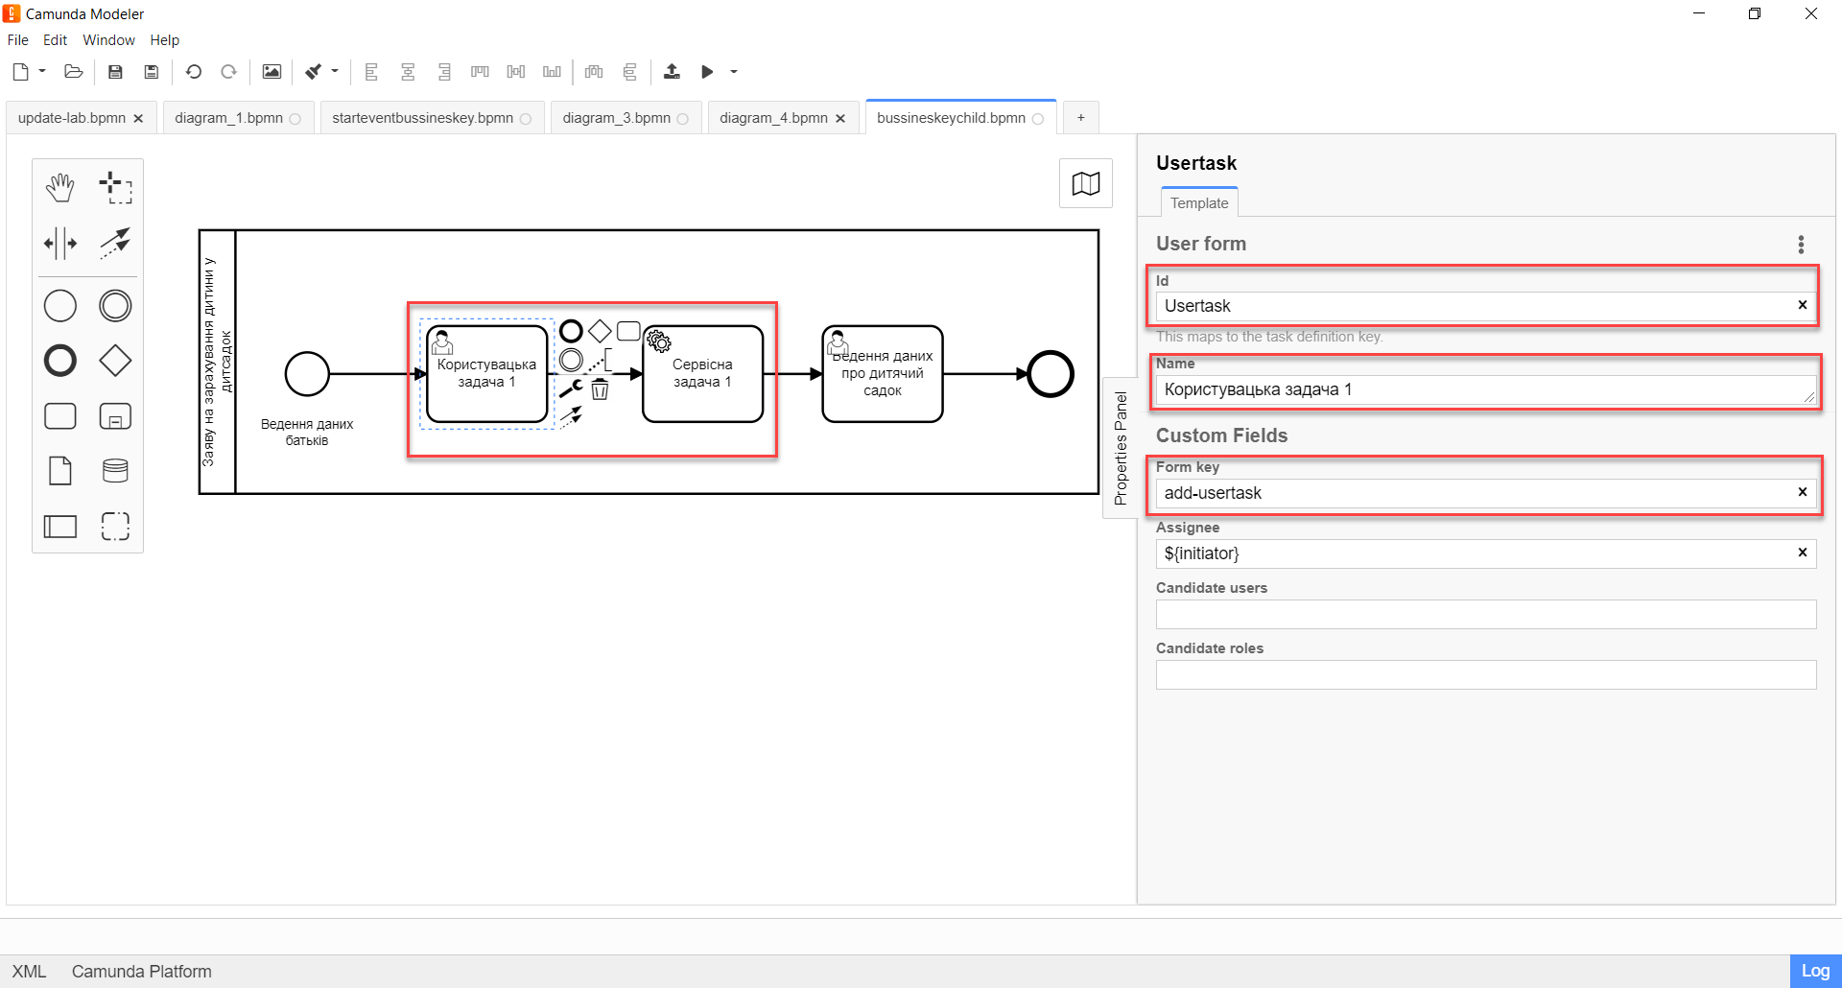Create a data object reference
Viewport: 1842px width, 988px height.
pyautogui.click(x=60, y=471)
